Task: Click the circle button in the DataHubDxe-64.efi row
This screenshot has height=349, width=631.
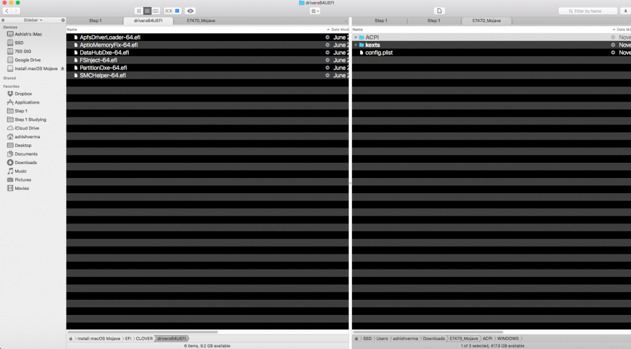Action: click(327, 53)
